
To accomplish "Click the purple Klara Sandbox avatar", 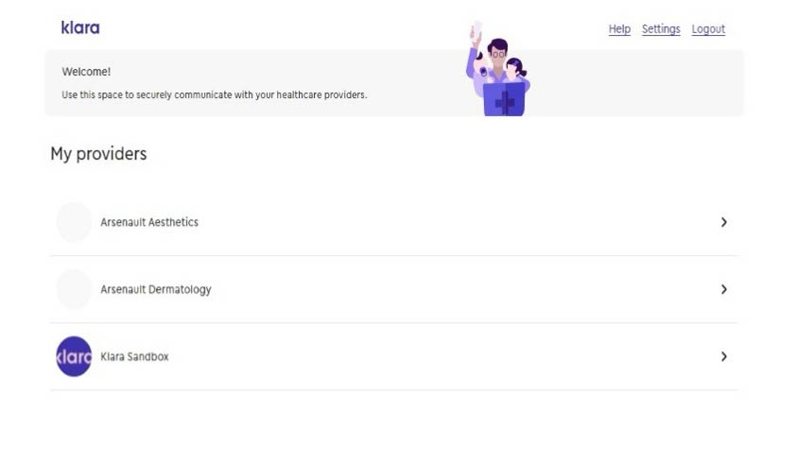I will 74,357.
